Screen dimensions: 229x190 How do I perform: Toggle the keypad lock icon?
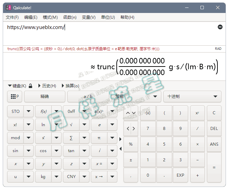(30, 86)
